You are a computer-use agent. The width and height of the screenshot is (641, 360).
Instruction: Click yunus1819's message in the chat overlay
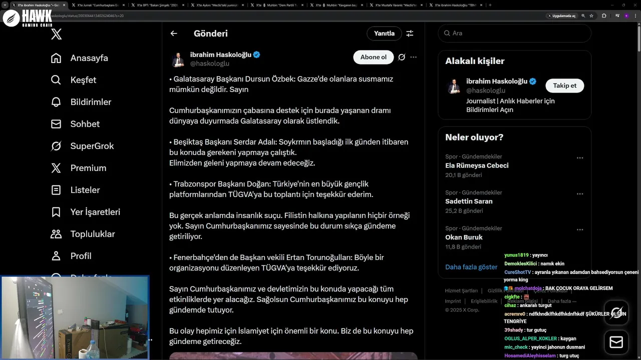[526, 255]
